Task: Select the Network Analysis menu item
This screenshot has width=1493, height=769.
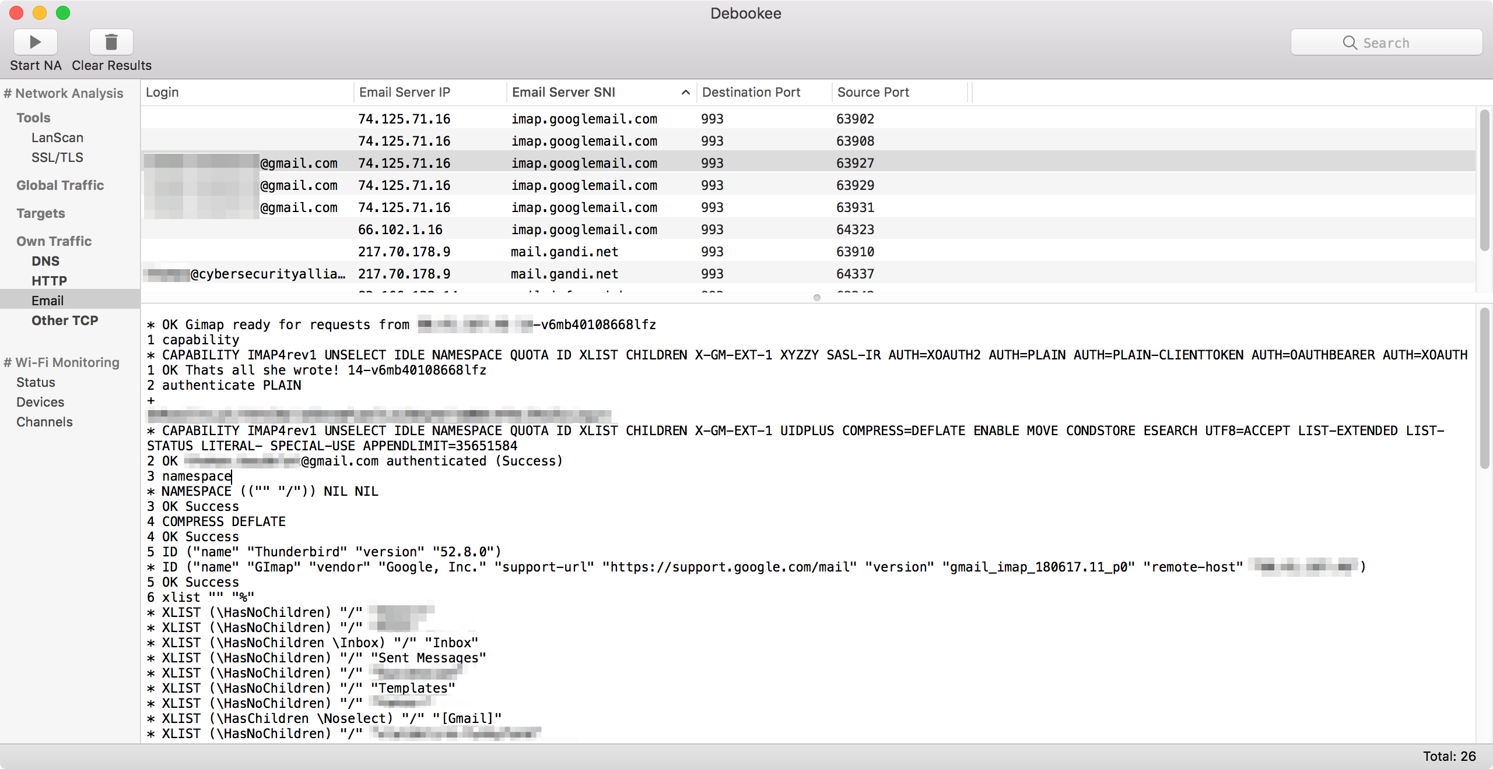Action: coord(66,92)
